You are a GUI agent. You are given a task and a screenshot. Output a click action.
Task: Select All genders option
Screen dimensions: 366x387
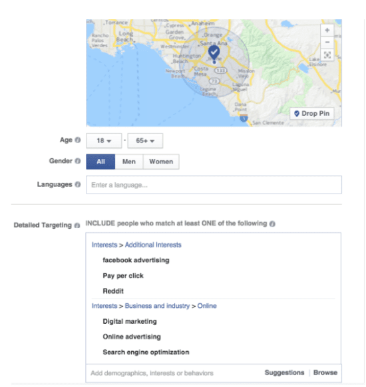tap(100, 162)
